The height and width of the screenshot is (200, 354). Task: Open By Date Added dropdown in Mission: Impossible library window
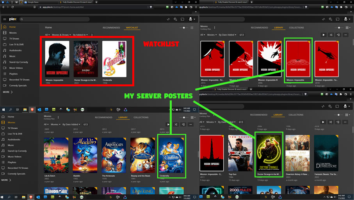(x=227, y=35)
